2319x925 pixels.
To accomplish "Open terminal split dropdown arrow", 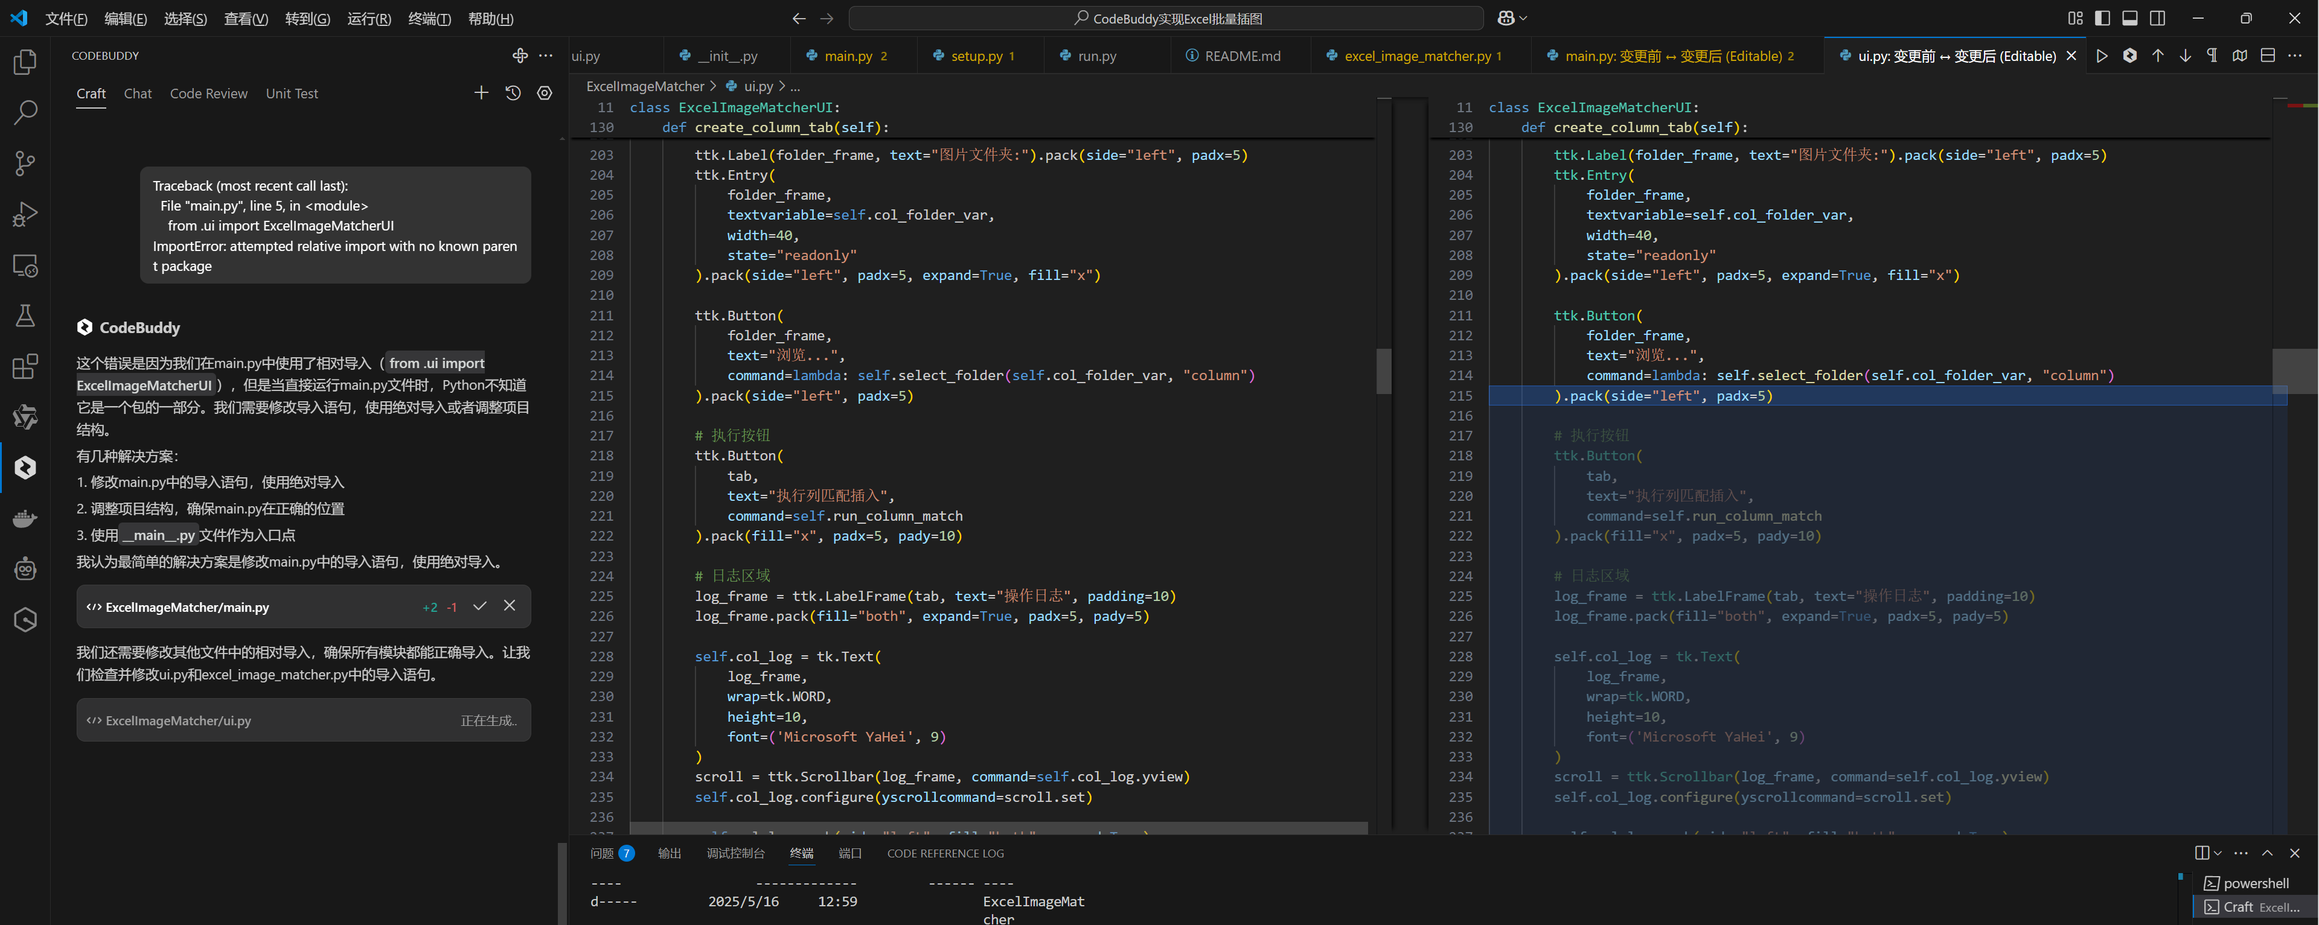I will (x=2218, y=853).
